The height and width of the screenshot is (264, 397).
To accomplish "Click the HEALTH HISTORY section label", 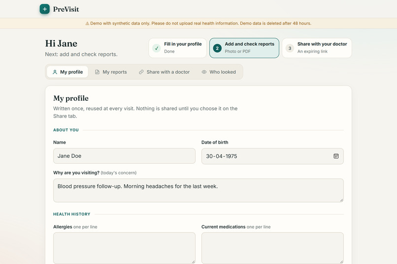I will point(71,214).
